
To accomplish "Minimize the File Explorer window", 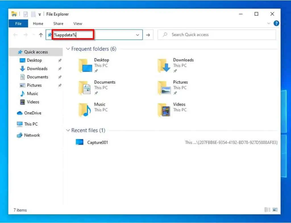I will pos(241,14).
